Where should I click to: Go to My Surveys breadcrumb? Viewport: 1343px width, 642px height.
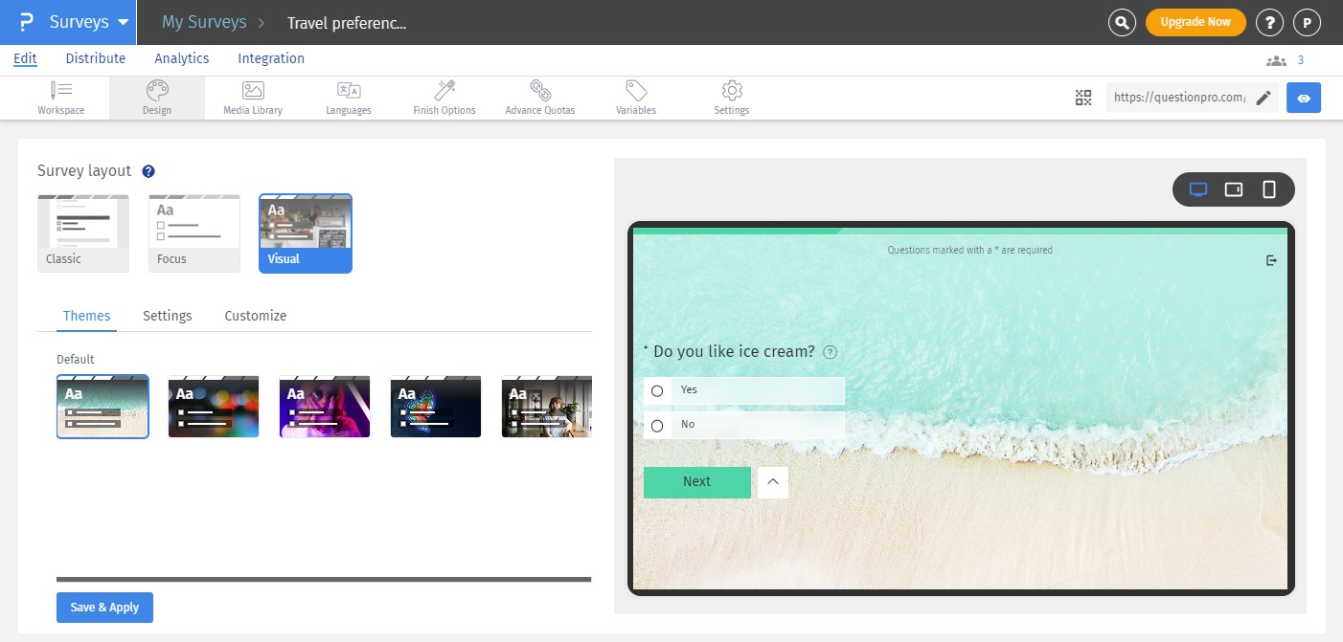204,22
